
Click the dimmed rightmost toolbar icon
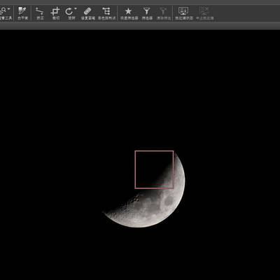[204, 11]
